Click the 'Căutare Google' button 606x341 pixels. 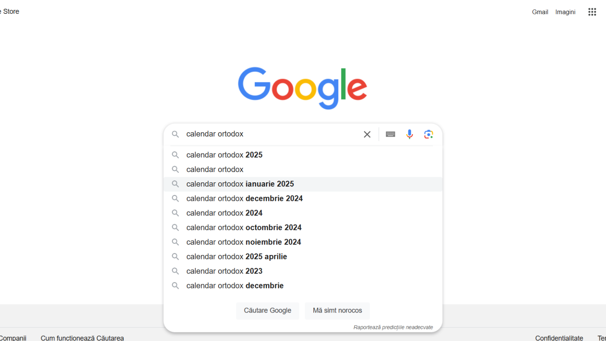267,311
